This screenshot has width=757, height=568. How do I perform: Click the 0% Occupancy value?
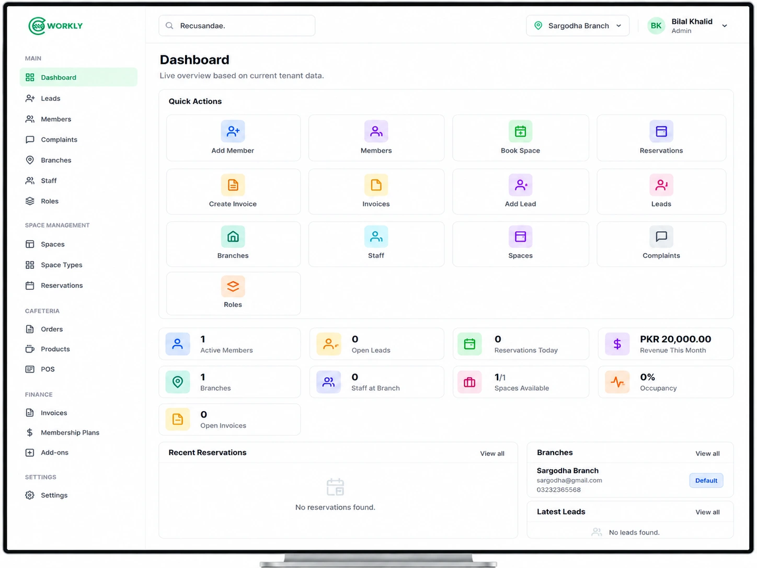coord(647,377)
